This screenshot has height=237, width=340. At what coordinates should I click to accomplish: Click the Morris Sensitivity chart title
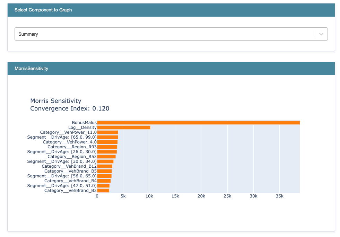(56, 101)
